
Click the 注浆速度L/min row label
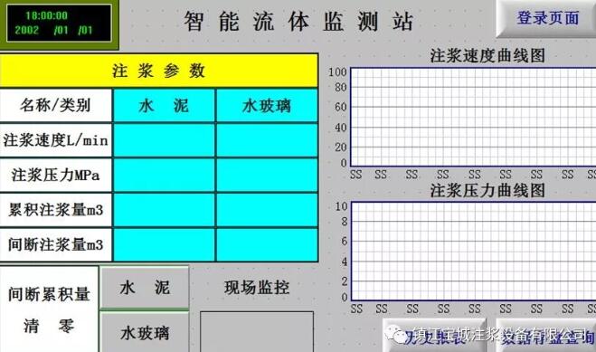55,140
